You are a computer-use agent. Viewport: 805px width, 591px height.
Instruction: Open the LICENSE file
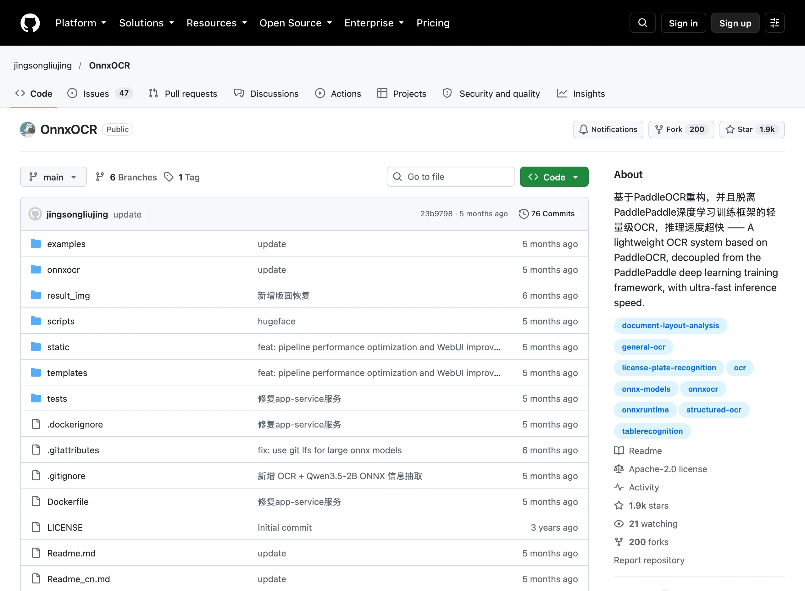click(x=65, y=527)
